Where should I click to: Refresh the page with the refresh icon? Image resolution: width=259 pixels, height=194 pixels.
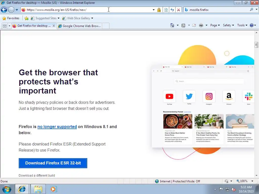(172, 10)
